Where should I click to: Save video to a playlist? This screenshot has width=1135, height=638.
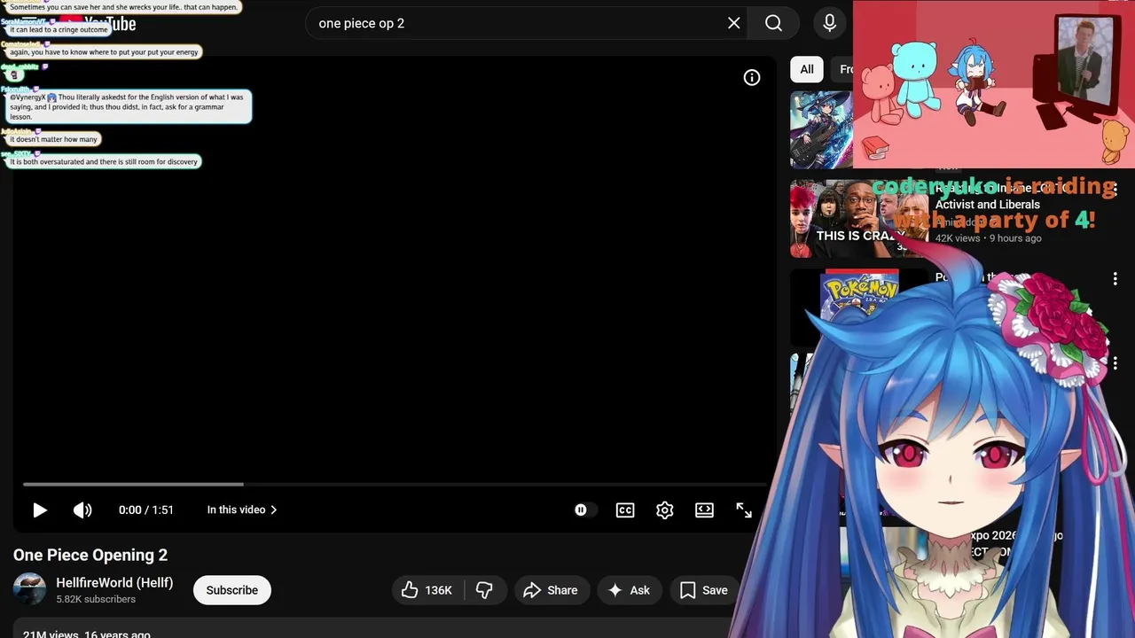point(704,590)
